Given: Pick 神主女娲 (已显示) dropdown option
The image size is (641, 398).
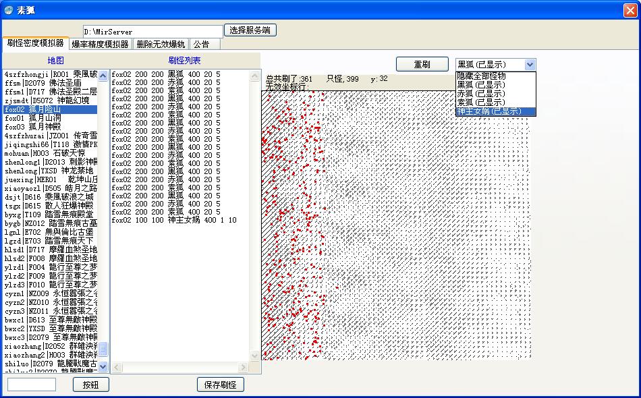Looking at the screenshot, I should [495, 111].
